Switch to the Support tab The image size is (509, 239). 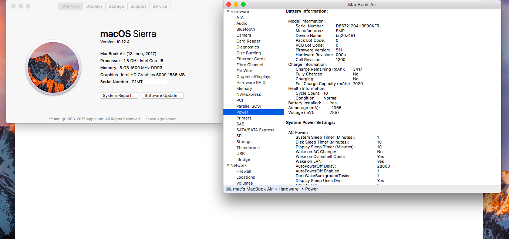[138, 6]
